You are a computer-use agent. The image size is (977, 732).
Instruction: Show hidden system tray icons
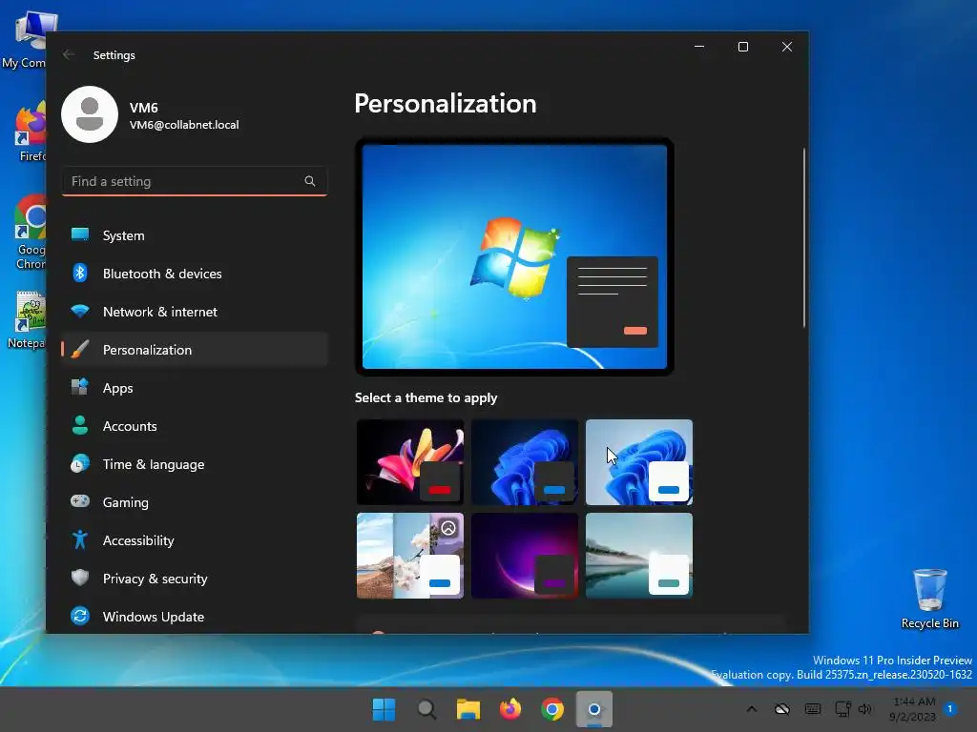tap(752, 709)
